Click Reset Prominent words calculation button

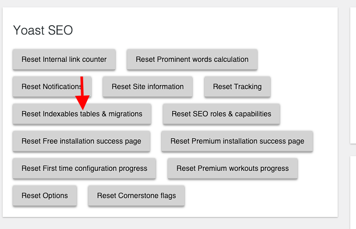[x=192, y=59]
